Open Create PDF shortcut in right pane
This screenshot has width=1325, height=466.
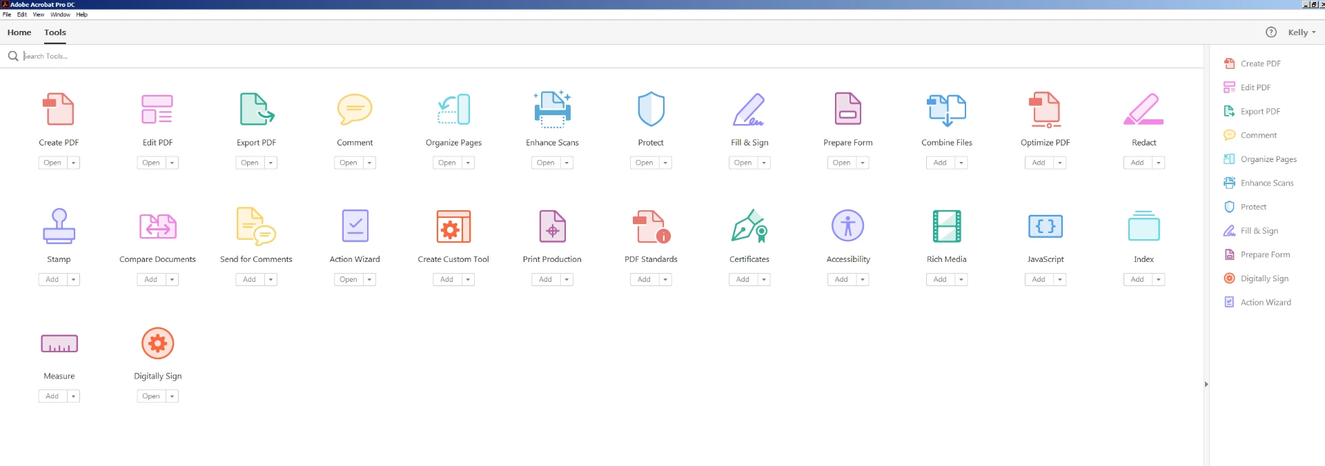point(1253,63)
